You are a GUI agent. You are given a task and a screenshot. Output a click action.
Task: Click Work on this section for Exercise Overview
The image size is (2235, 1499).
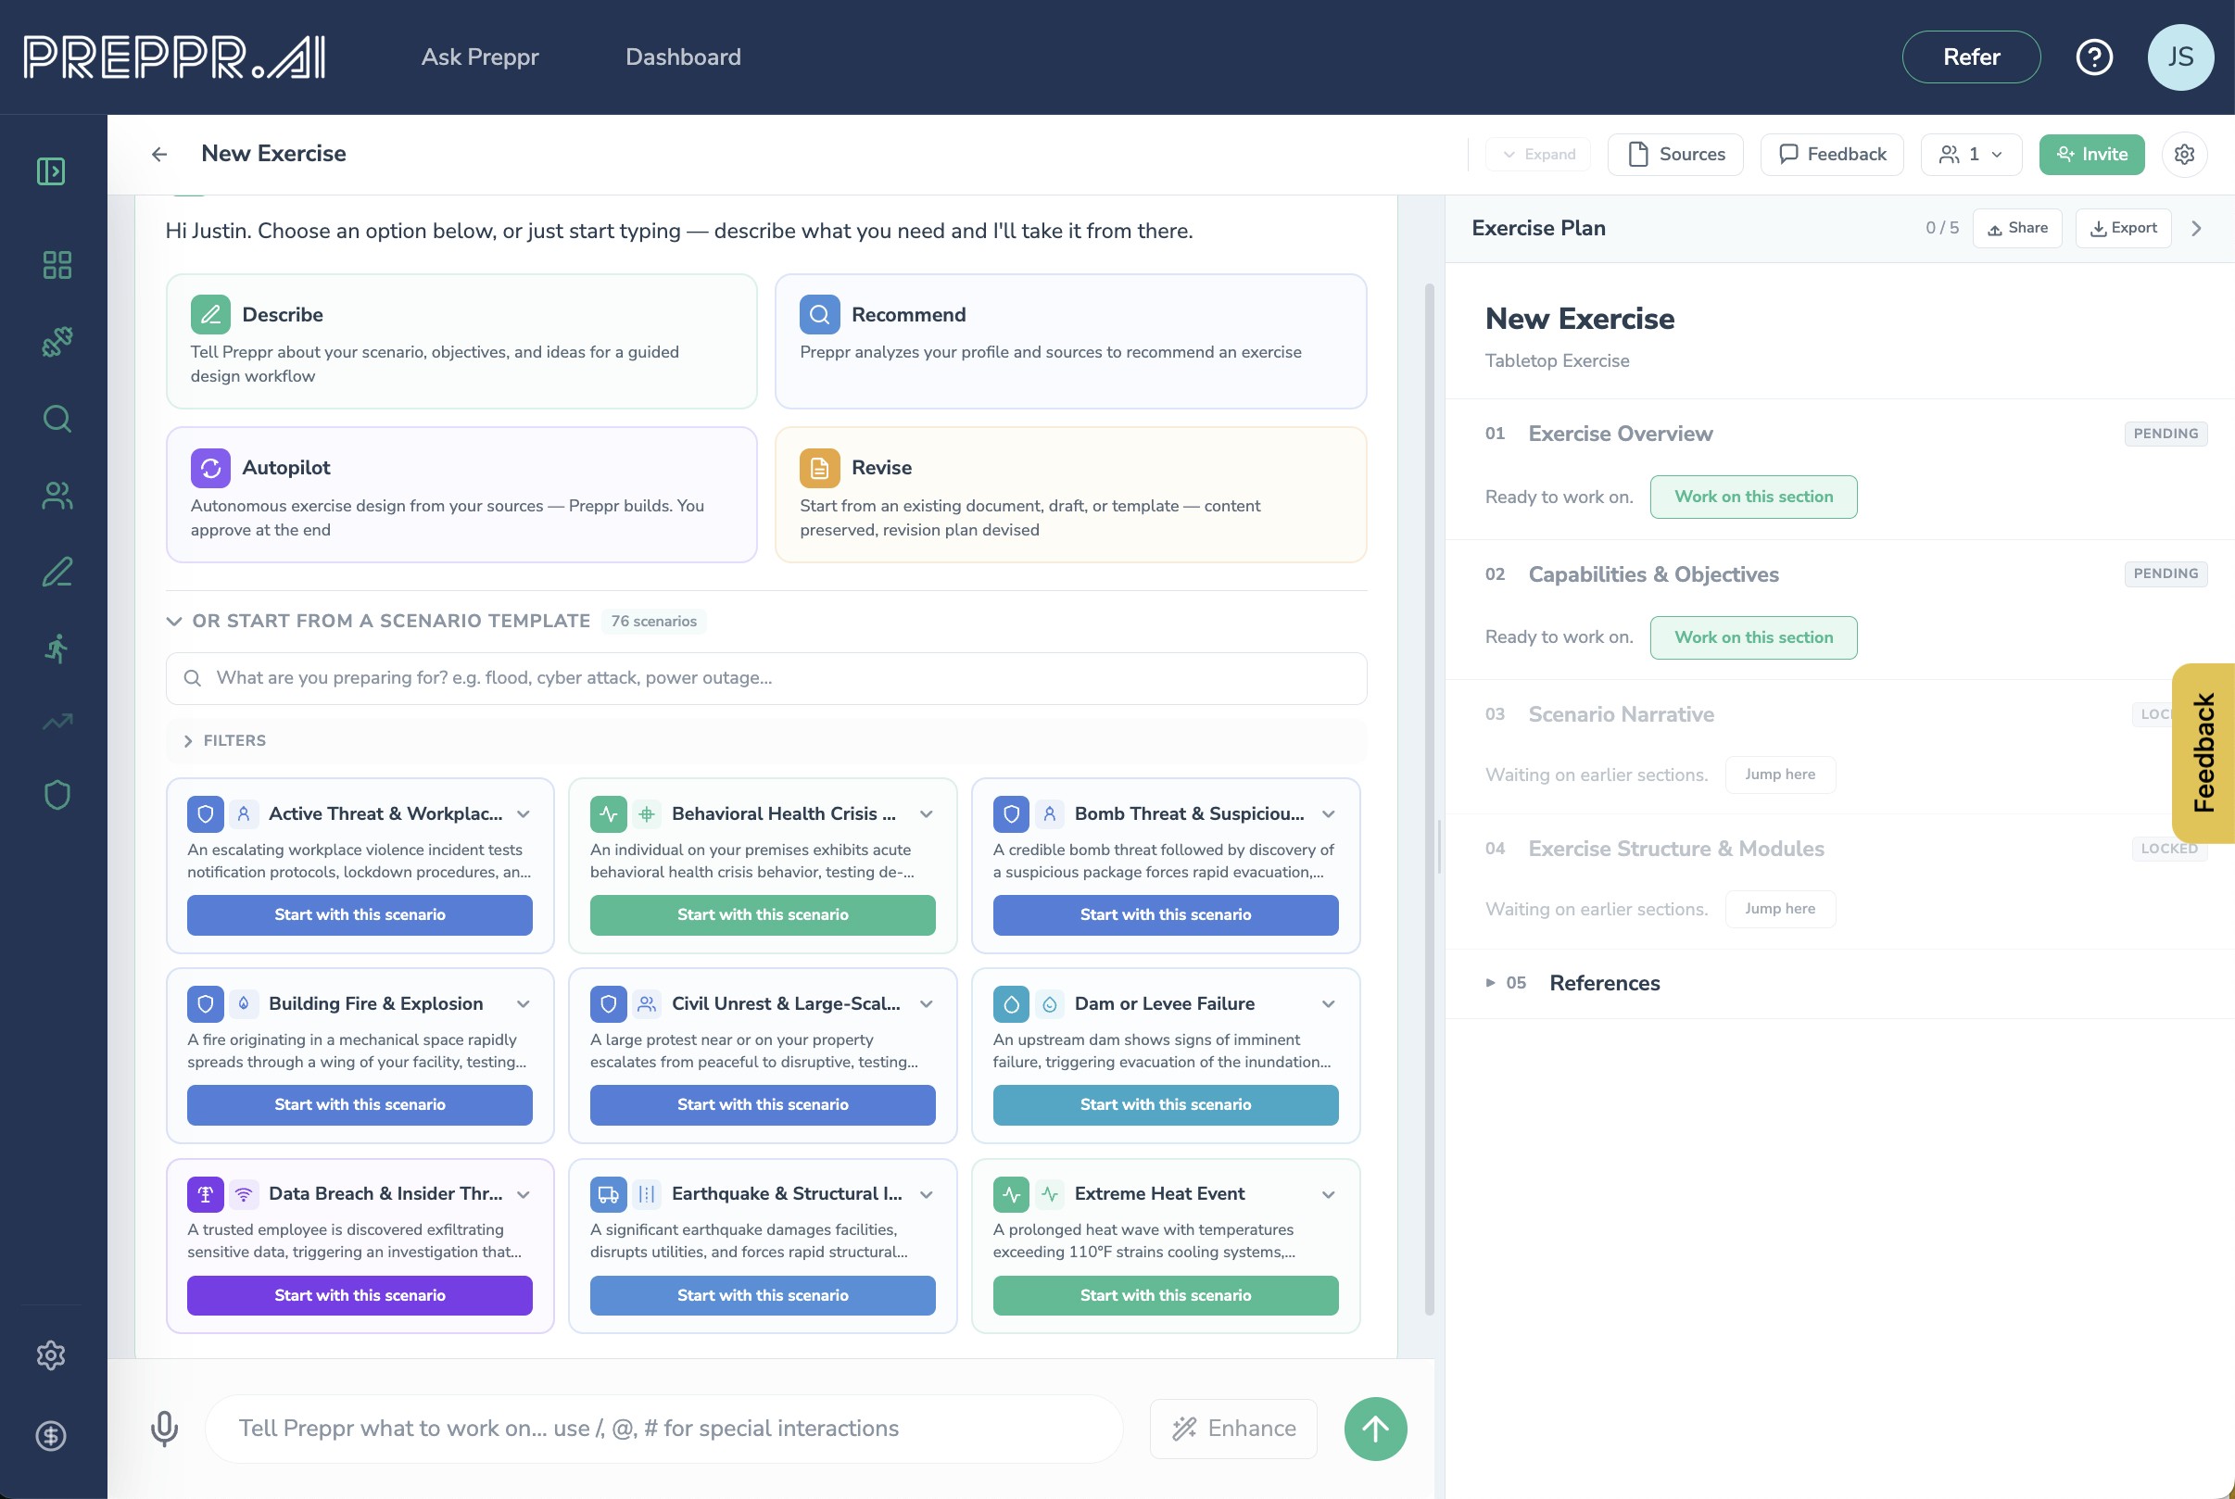click(1752, 498)
